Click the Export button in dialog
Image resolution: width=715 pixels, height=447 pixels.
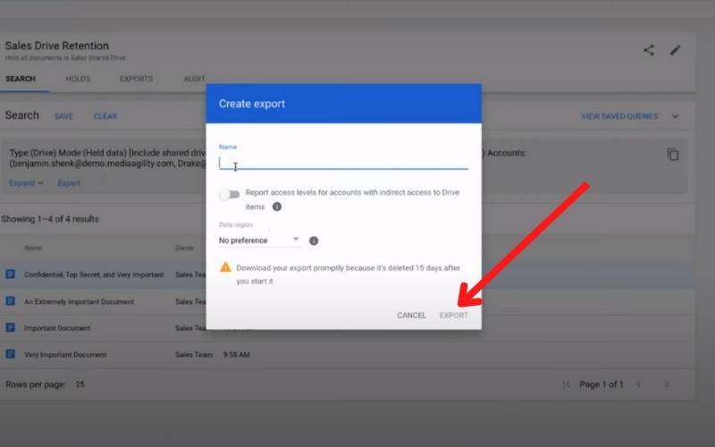click(453, 316)
